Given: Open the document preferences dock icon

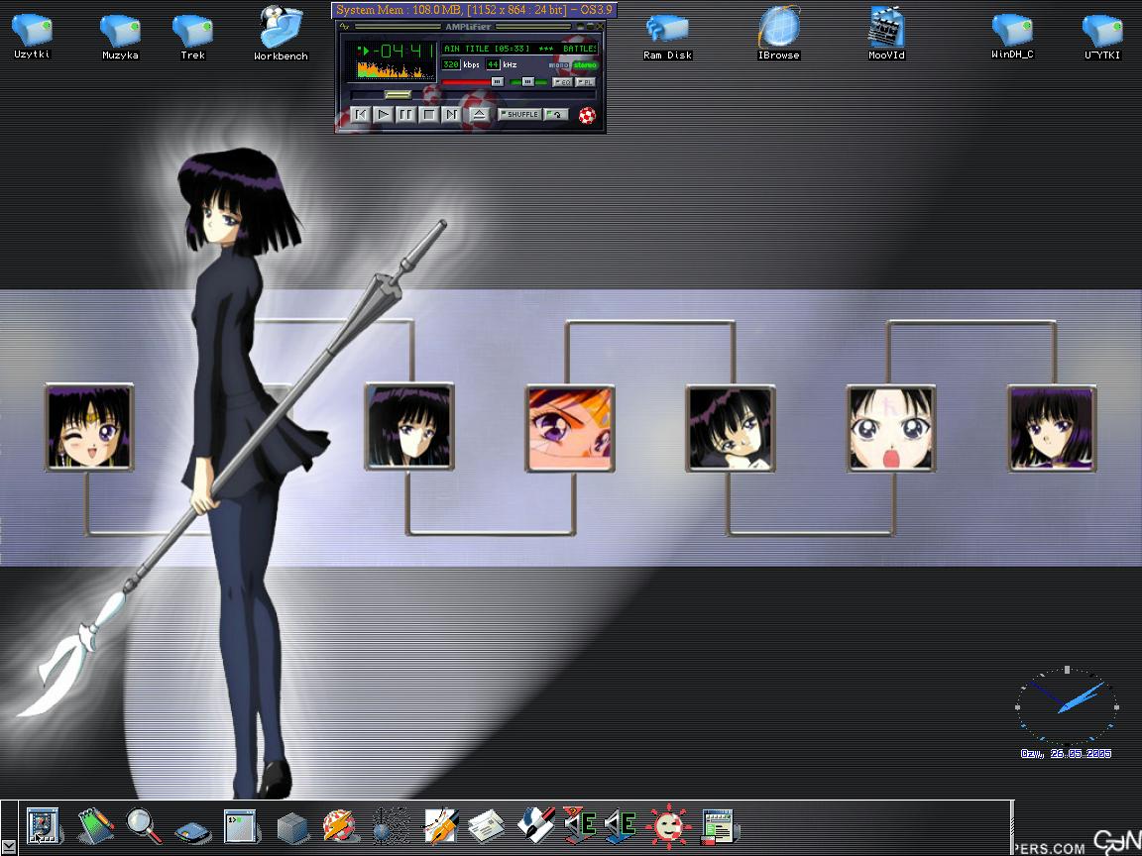Looking at the screenshot, I should 720,827.
